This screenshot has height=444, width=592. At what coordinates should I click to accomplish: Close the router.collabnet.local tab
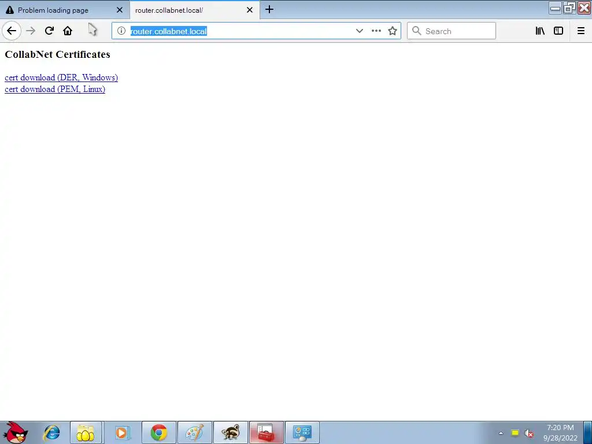click(250, 10)
